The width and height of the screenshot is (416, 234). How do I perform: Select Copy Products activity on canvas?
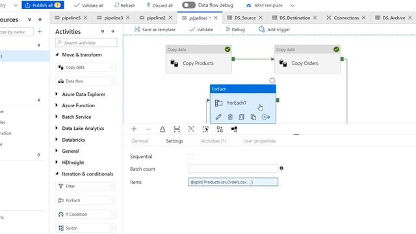(x=198, y=59)
